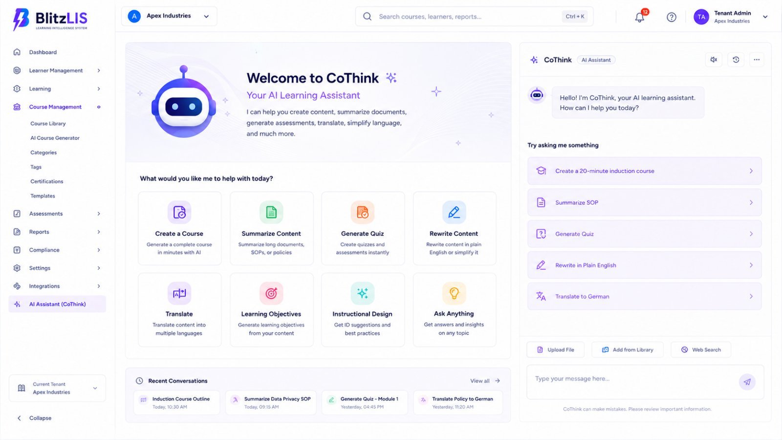Click the Integrations sidebar icon
Viewport: 782px width, 440px height.
pyautogui.click(x=17, y=286)
